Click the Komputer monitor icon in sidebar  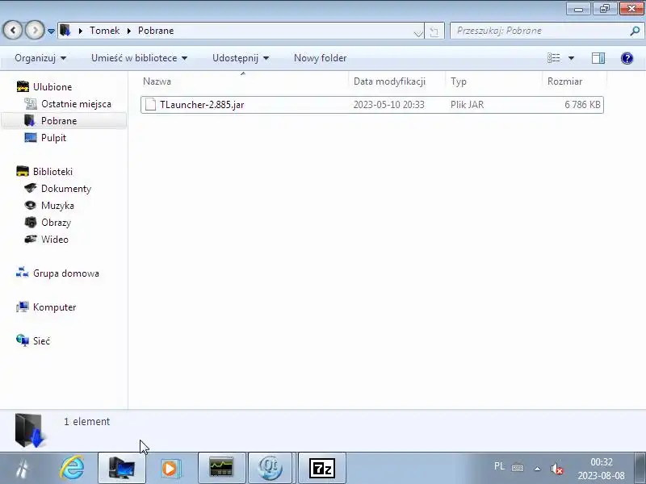[x=23, y=307]
